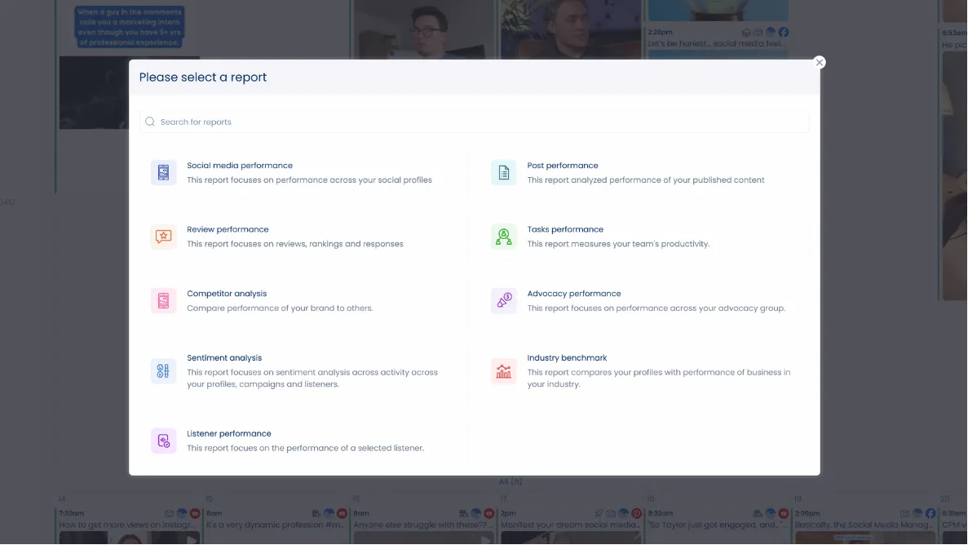
Task: Select the Sentiment analysis report
Action: [x=224, y=357]
